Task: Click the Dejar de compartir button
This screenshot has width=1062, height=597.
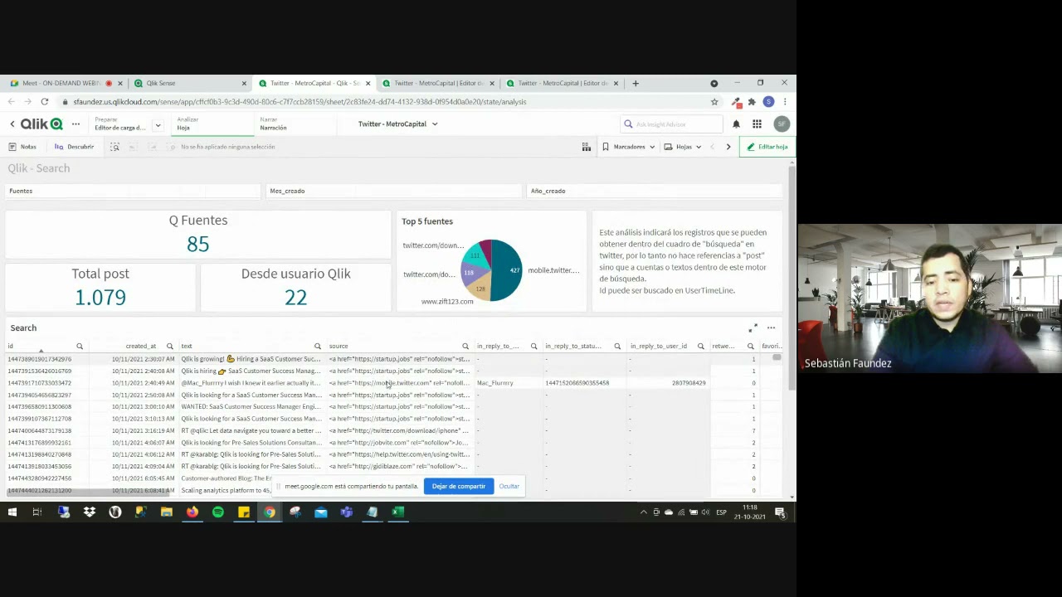Action: [x=458, y=487]
